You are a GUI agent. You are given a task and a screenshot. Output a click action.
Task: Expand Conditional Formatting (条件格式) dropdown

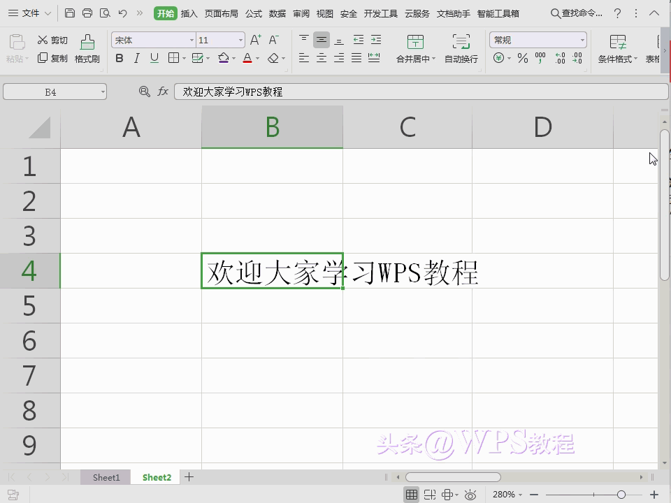click(635, 59)
